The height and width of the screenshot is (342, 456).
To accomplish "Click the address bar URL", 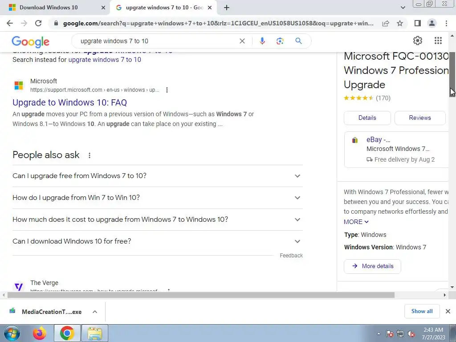I will click(218, 23).
